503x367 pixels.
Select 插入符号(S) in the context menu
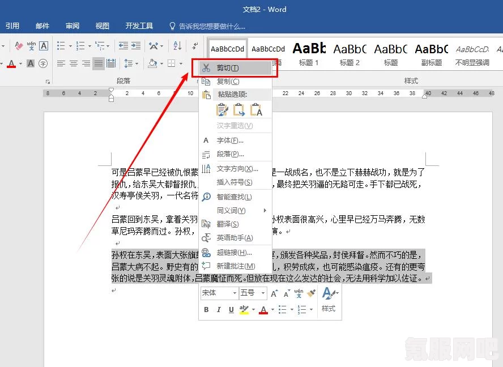(236, 182)
